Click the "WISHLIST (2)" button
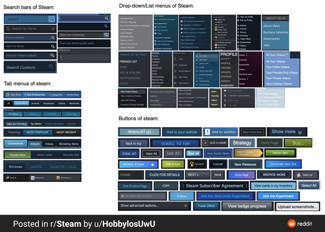 coord(139,132)
